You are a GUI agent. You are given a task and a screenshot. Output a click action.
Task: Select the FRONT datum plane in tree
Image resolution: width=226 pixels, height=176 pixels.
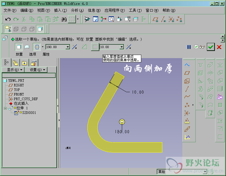19,94
